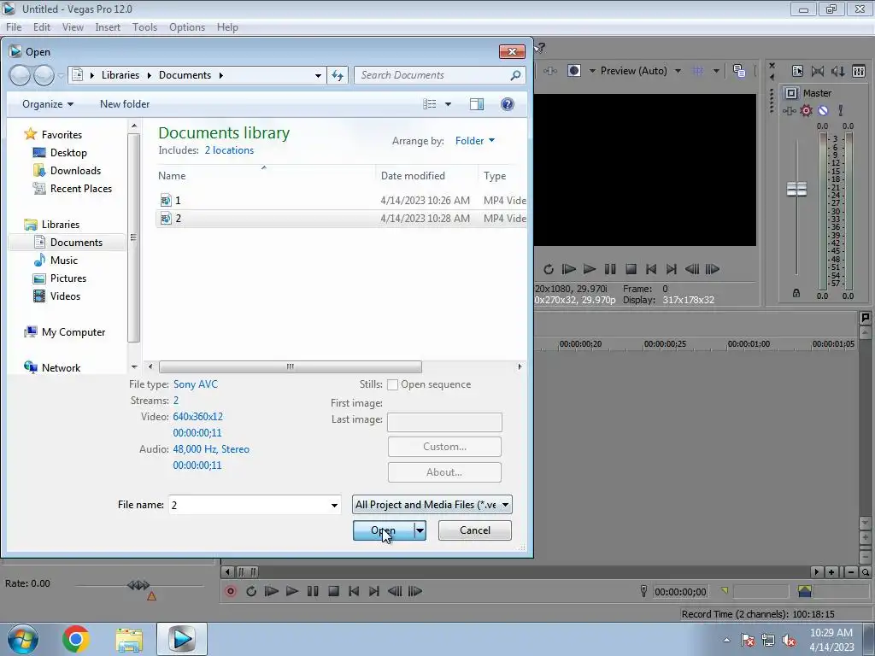Expand the Organize dropdown
The width and height of the screenshot is (875, 656).
pos(48,104)
